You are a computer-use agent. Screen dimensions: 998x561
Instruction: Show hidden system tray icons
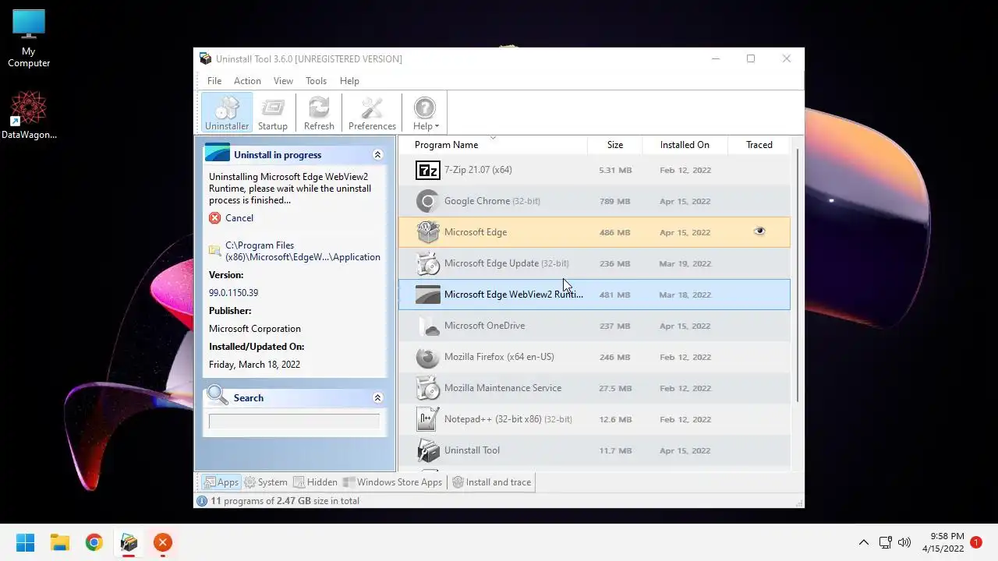pyautogui.click(x=863, y=542)
